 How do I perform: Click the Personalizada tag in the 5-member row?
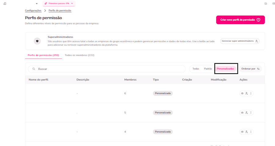pyautogui.click(x=163, y=112)
